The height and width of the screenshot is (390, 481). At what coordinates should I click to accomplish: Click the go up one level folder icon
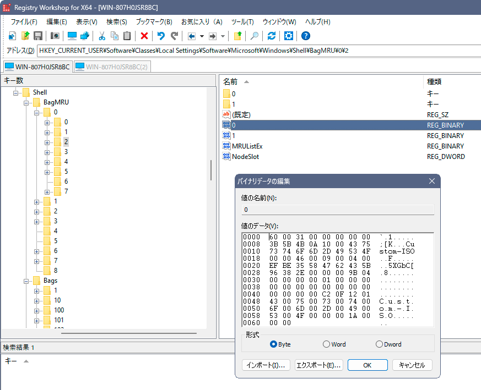coord(237,36)
